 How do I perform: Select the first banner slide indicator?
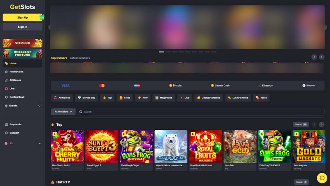click(x=161, y=52)
